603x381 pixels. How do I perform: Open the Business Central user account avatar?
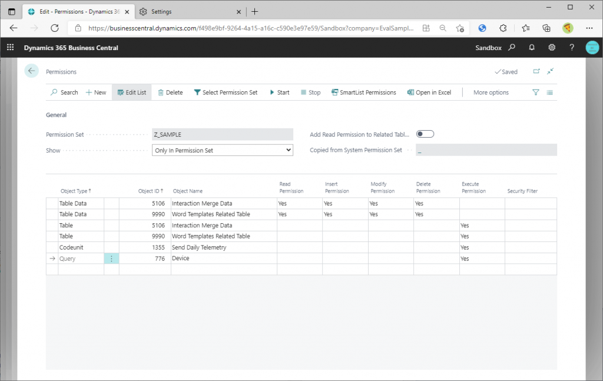pyautogui.click(x=592, y=47)
